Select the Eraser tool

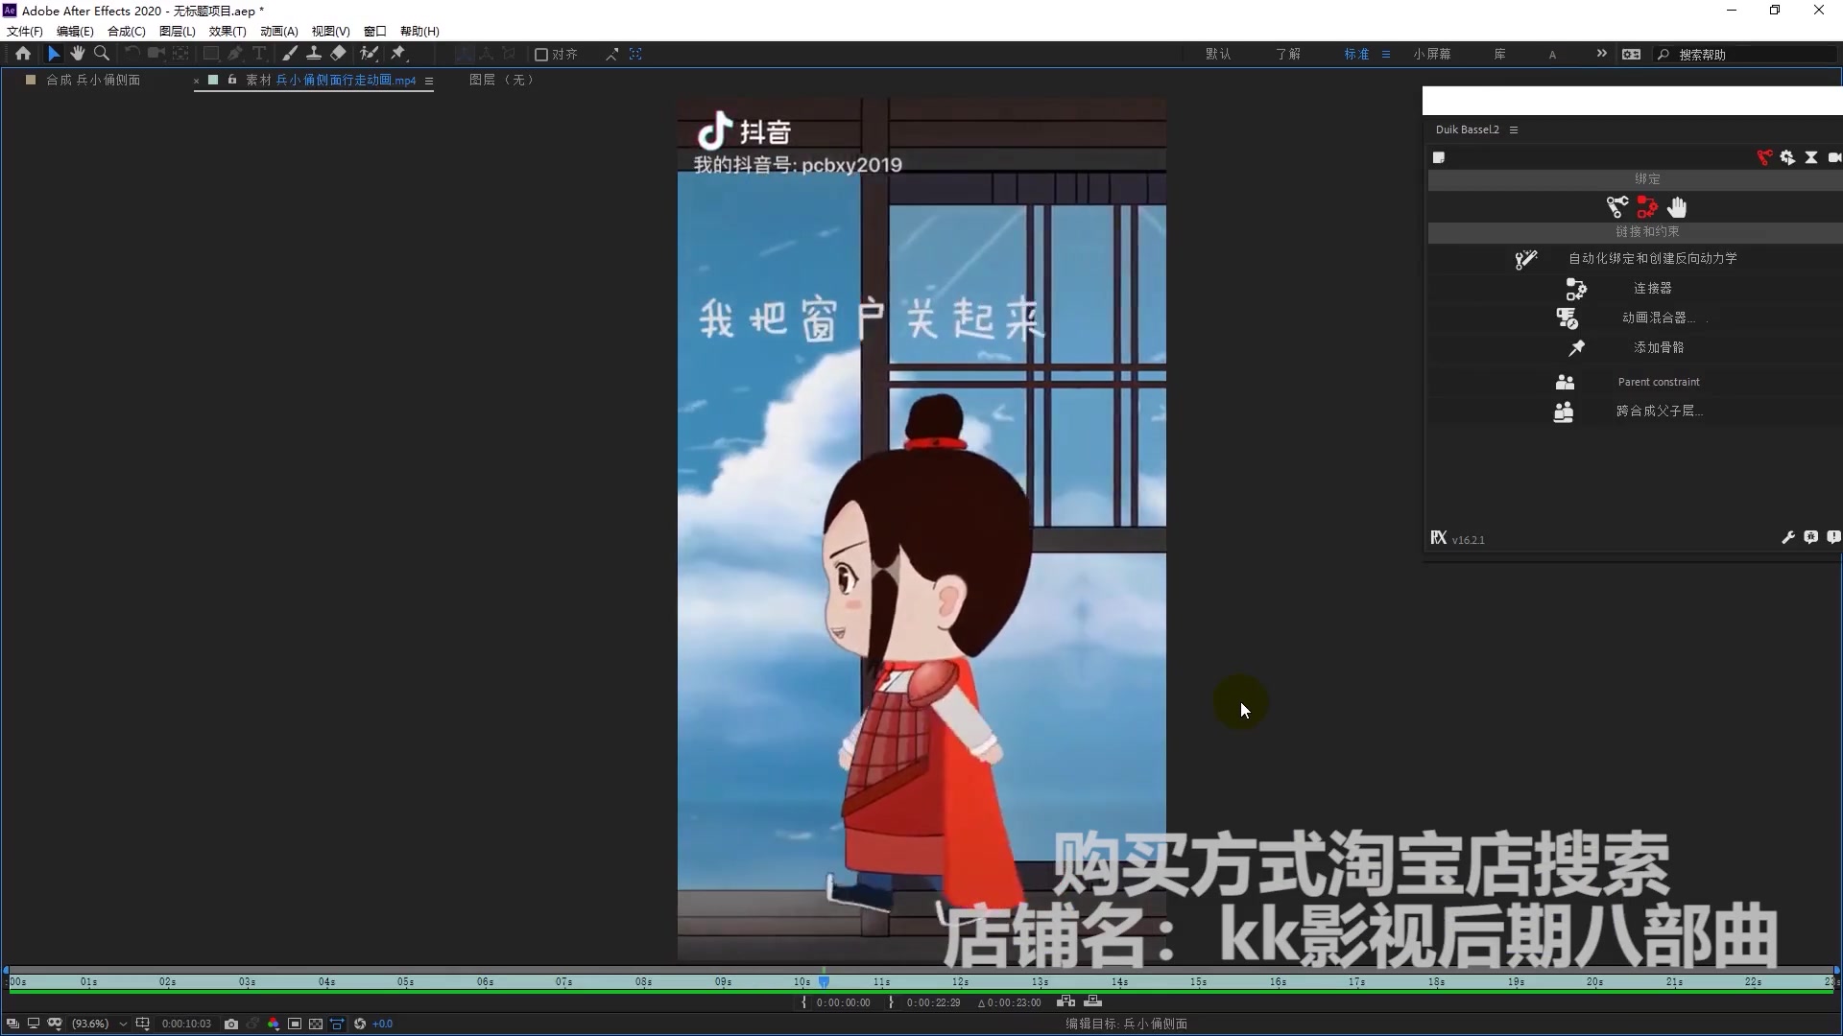point(338,54)
